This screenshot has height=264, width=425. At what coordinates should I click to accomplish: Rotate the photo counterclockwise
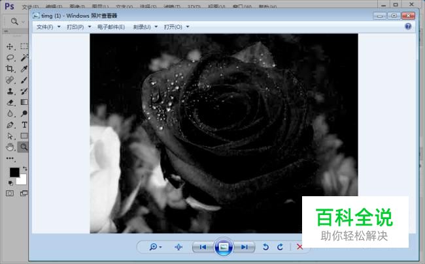coord(265,246)
